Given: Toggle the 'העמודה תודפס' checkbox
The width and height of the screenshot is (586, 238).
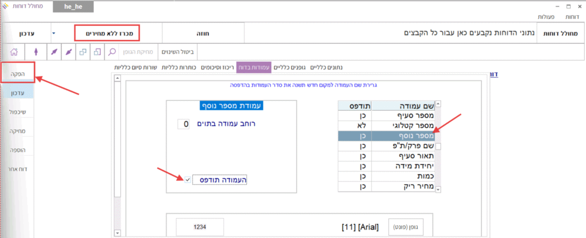Looking at the screenshot, I should pyautogui.click(x=188, y=180).
